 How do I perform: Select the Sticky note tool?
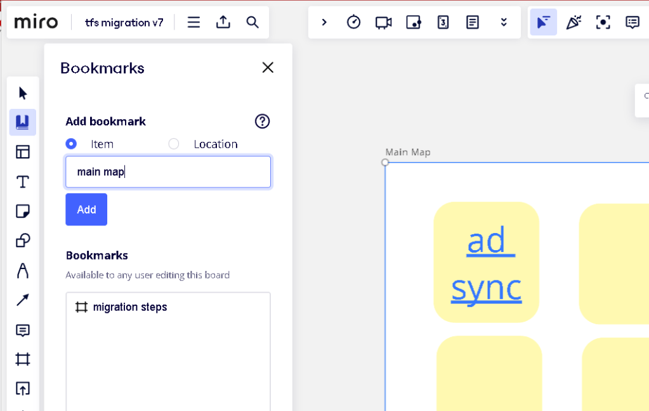[x=23, y=211]
